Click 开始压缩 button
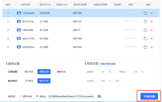This screenshot has height=102, width=162. (149, 96)
